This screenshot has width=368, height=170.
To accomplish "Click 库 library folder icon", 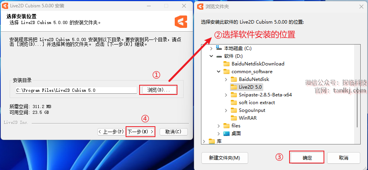I will pyautogui.click(x=212, y=141).
